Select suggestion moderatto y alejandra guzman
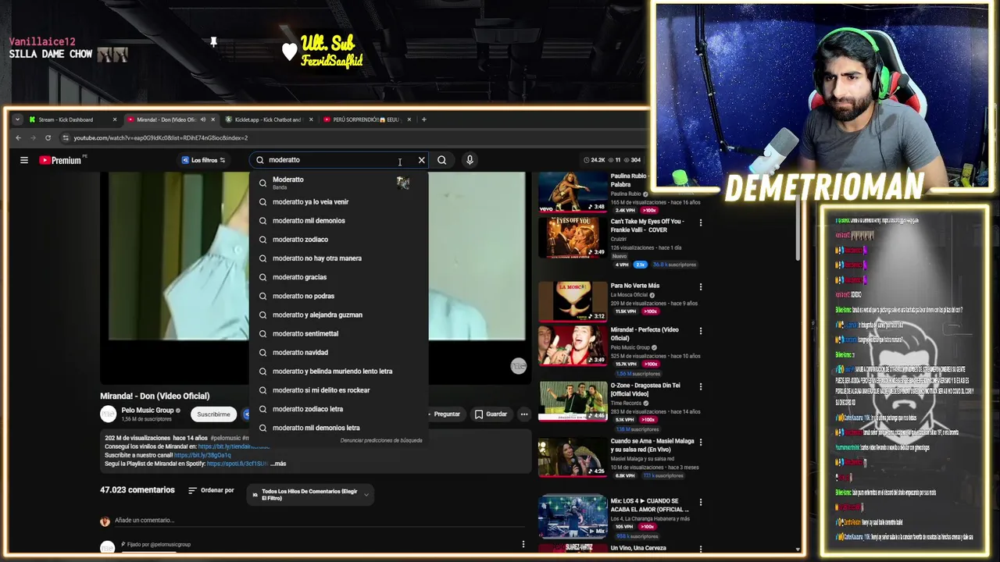 pos(338,315)
